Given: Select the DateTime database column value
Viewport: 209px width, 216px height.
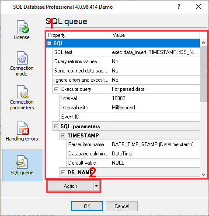Looking at the screenshot, I should [155, 154].
